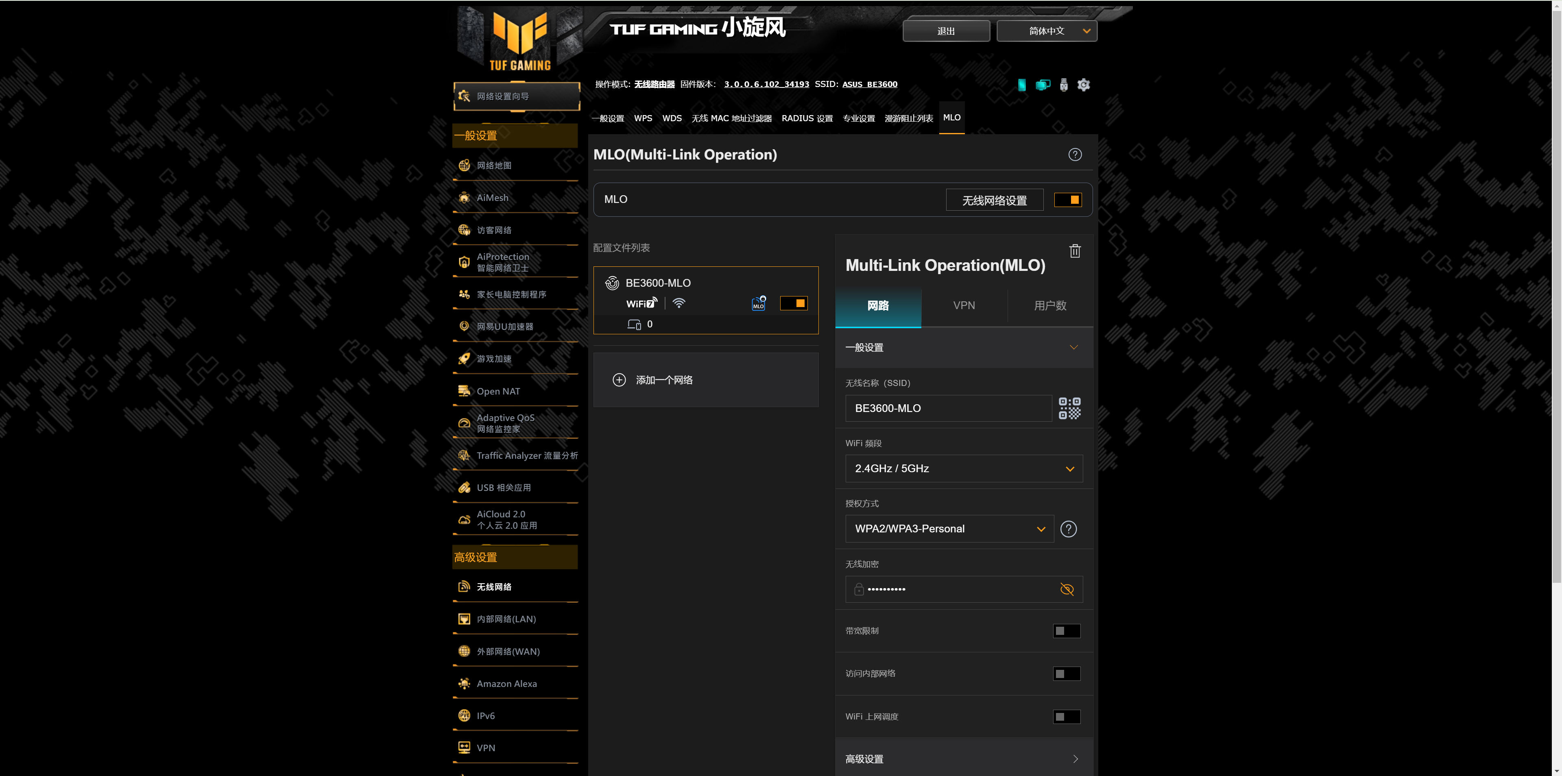Click the 无线加密 password field

[964, 589]
